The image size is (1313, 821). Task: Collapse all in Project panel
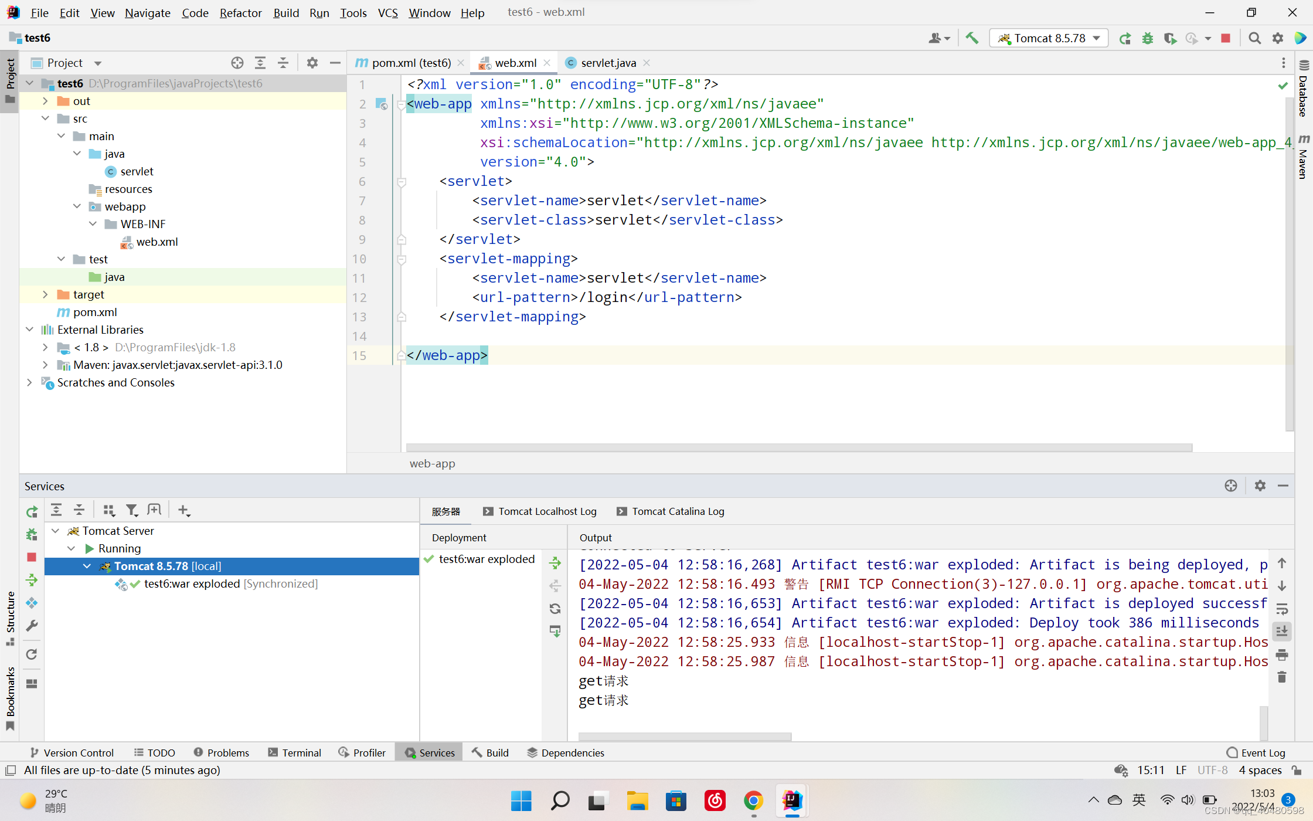283,63
